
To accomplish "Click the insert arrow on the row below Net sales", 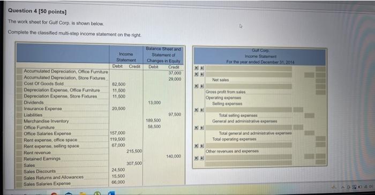I will pyautogui.click(x=202, y=86).
